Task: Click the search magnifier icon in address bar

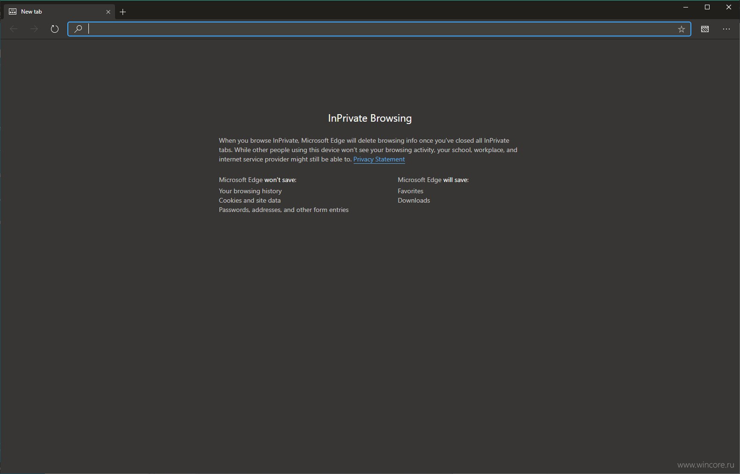Action: click(78, 29)
